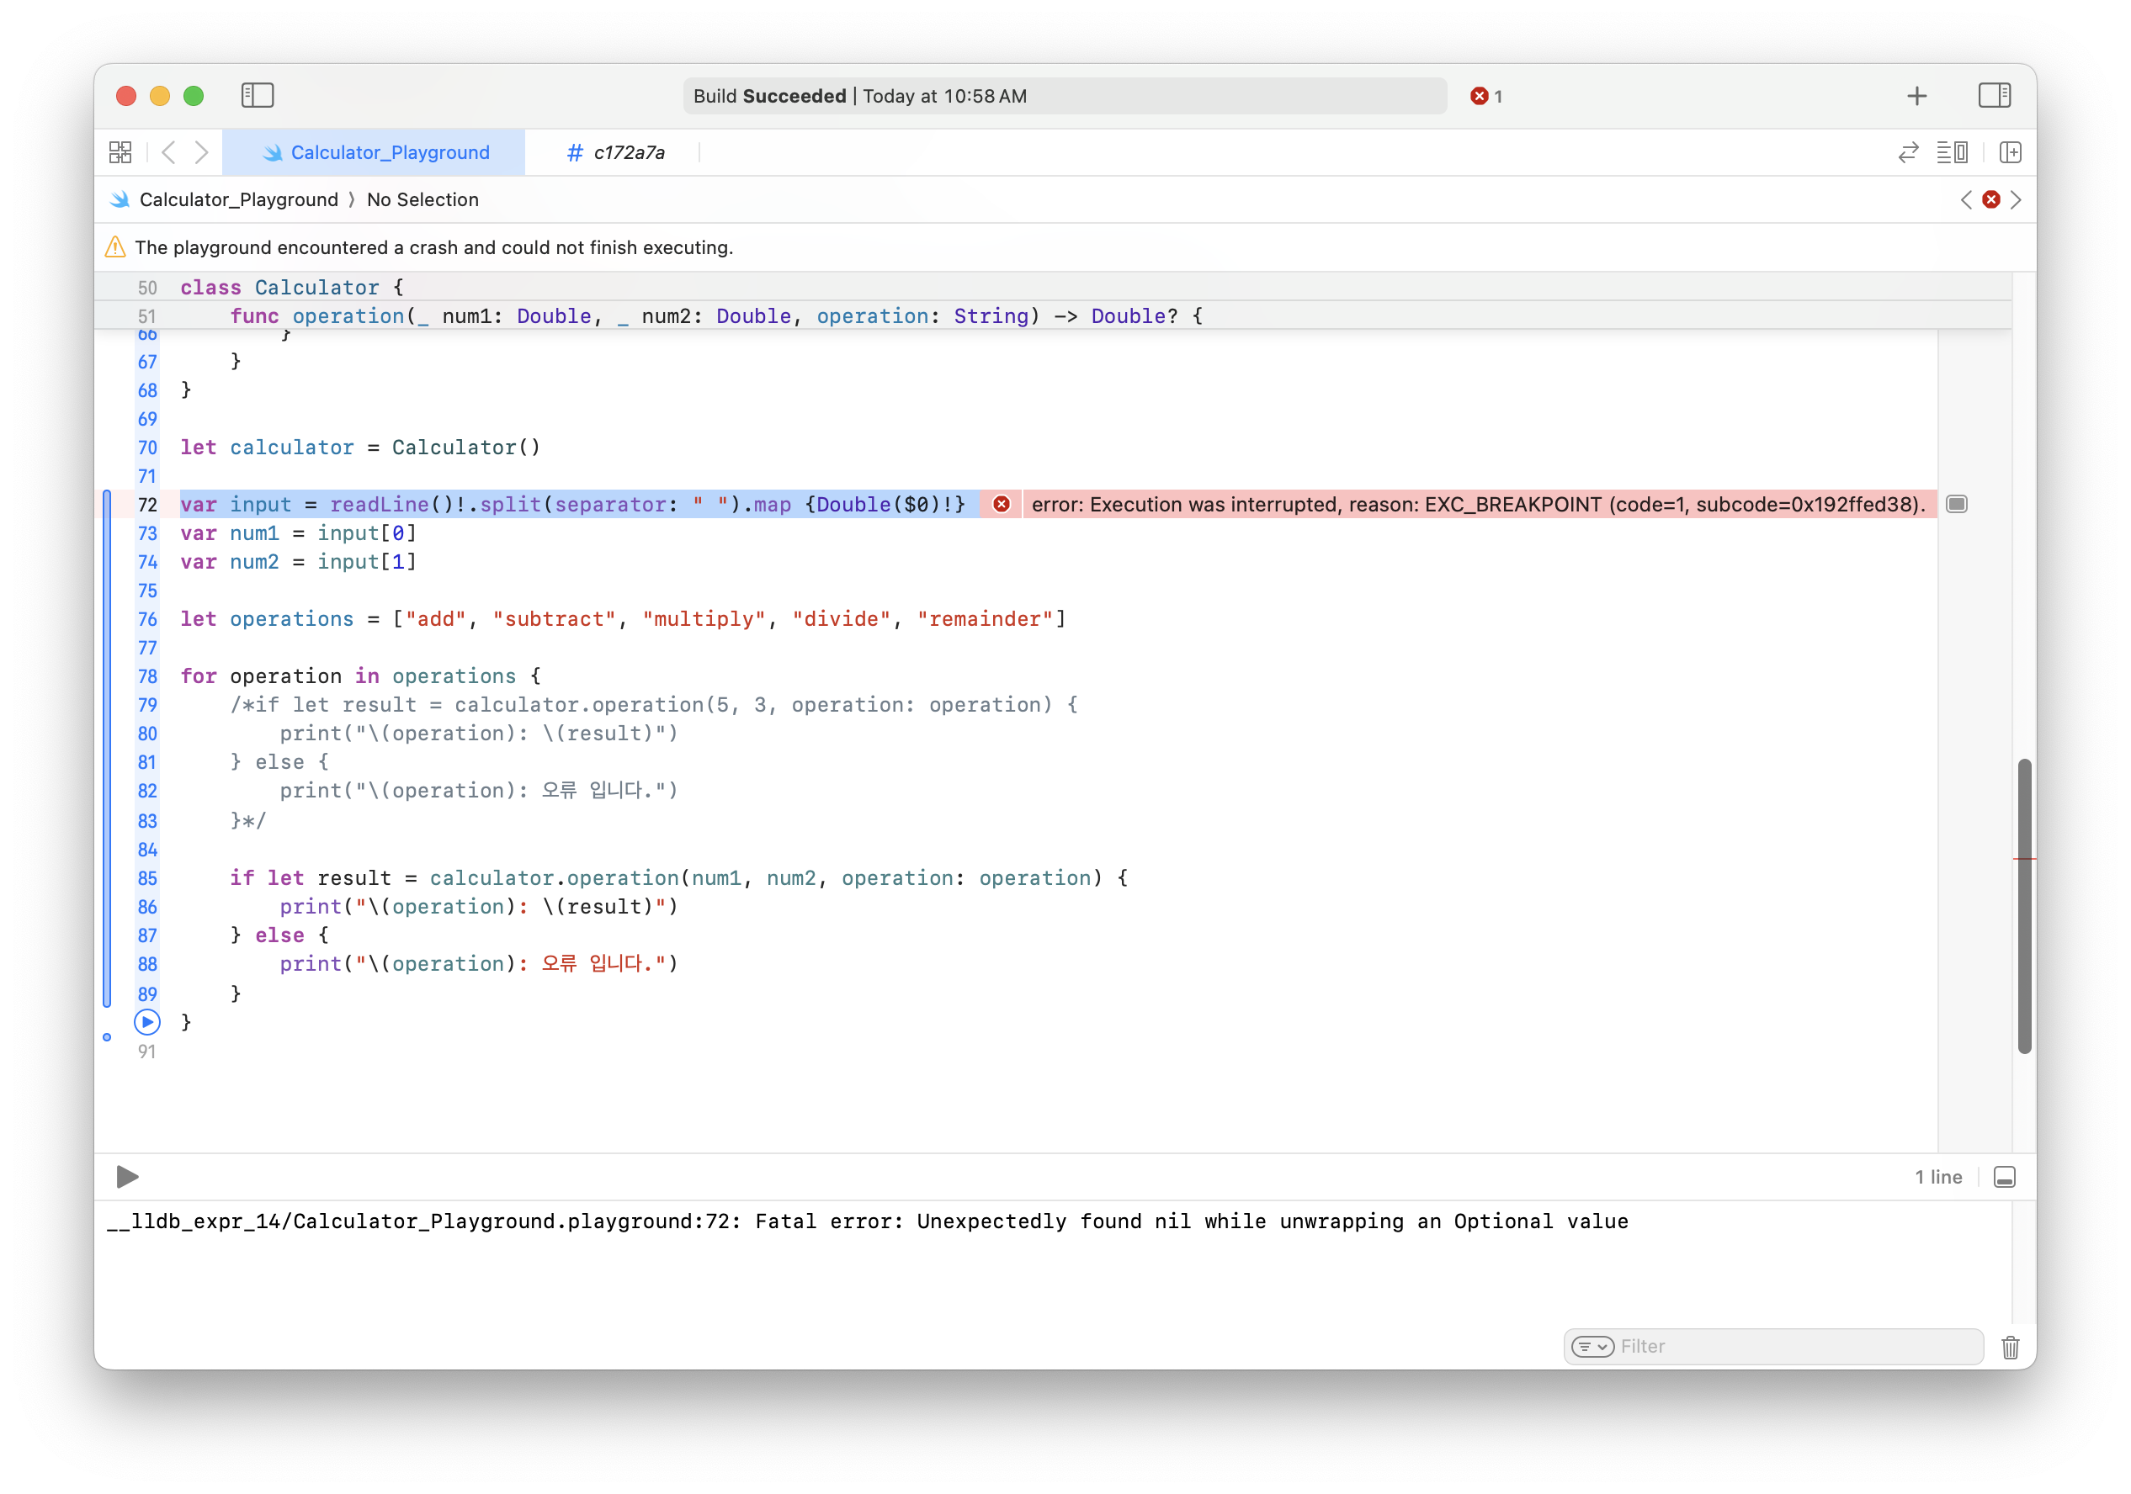The width and height of the screenshot is (2131, 1494).
Task: Go back in editor history
Action: [168, 152]
